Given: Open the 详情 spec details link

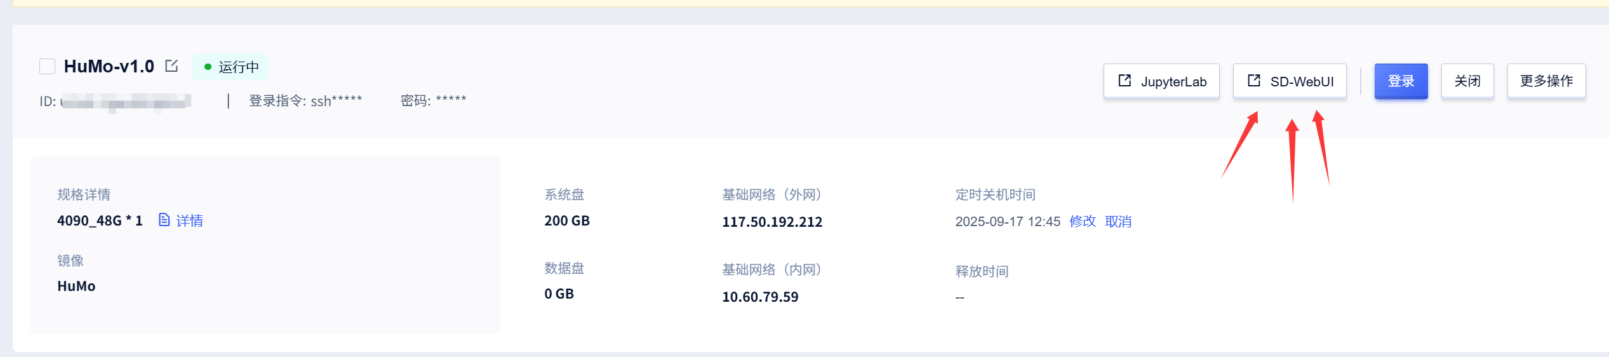Looking at the screenshot, I should [x=189, y=220].
